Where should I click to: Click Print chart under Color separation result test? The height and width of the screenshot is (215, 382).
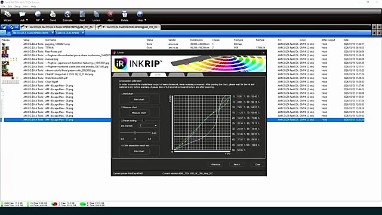click(139, 151)
